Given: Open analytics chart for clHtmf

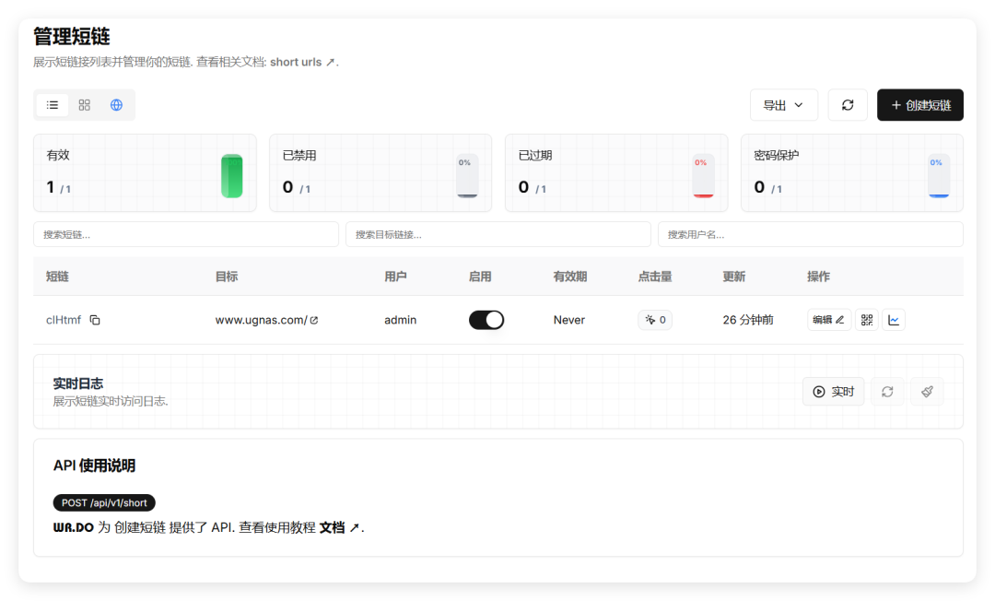Looking at the screenshot, I should 894,320.
